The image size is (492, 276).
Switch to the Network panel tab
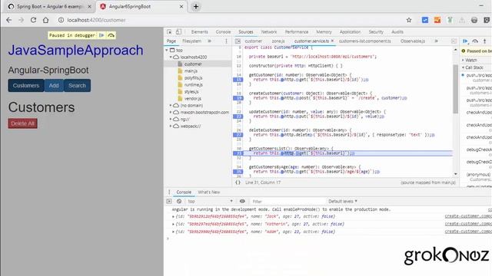pos(269,32)
